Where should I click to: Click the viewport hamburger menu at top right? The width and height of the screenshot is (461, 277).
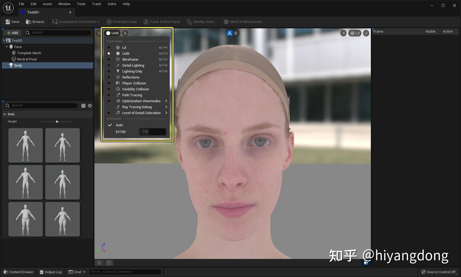366,33
